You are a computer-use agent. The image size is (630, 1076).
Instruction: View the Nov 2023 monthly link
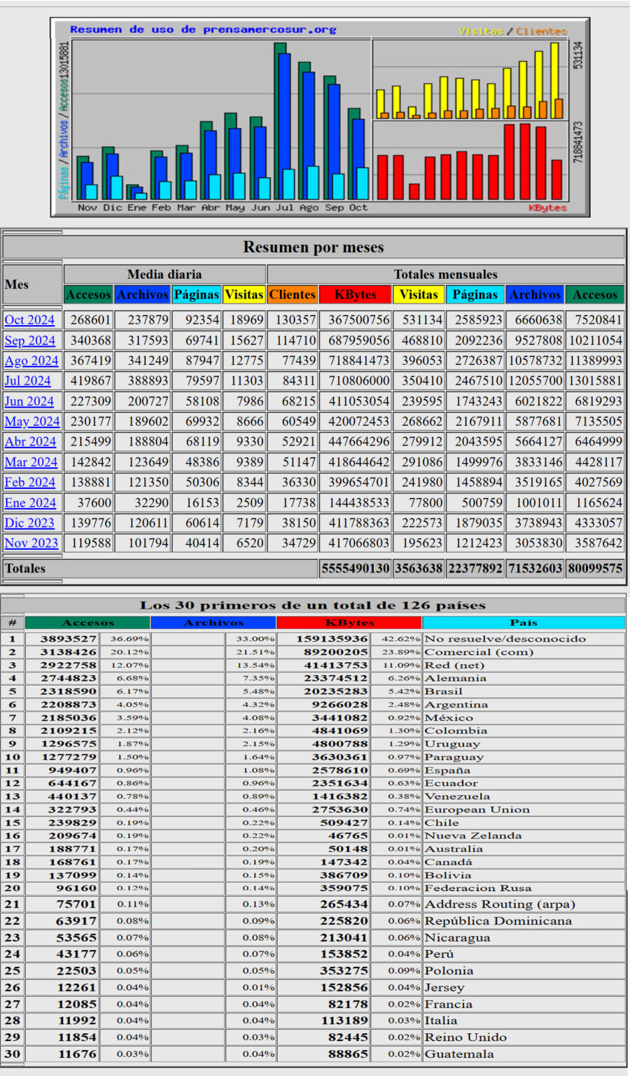pyautogui.click(x=31, y=544)
